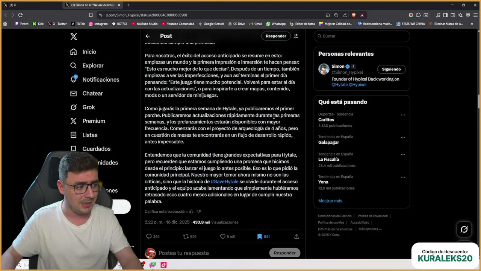
Task: Rate the translation with thumbs up
Action: point(191,212)
